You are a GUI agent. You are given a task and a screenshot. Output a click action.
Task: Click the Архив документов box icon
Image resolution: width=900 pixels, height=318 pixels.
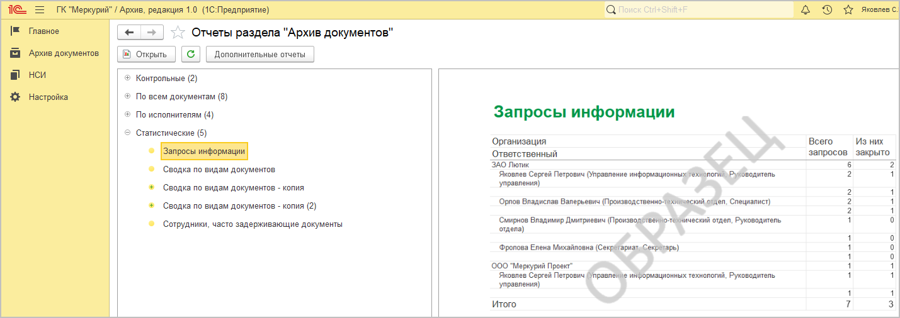coord(15,53)
